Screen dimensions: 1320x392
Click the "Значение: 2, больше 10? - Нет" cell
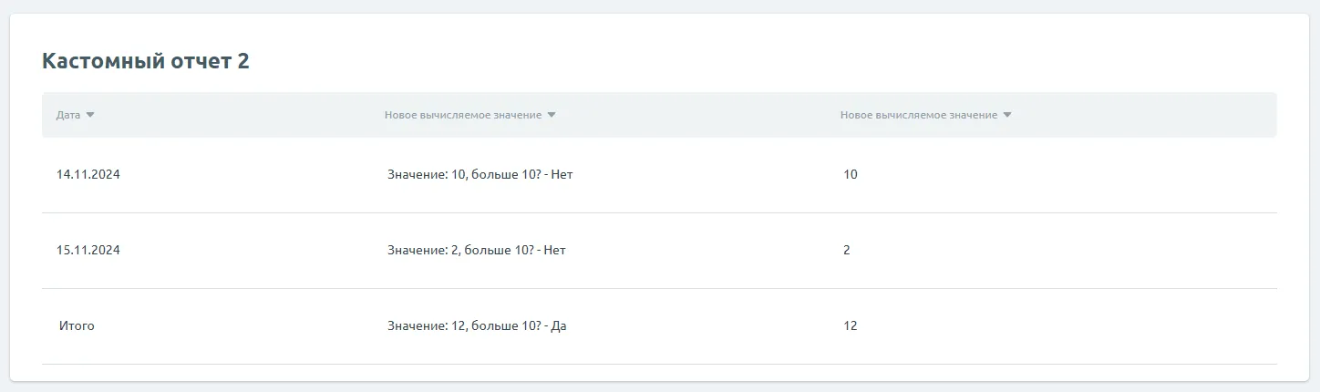point(476,250)
